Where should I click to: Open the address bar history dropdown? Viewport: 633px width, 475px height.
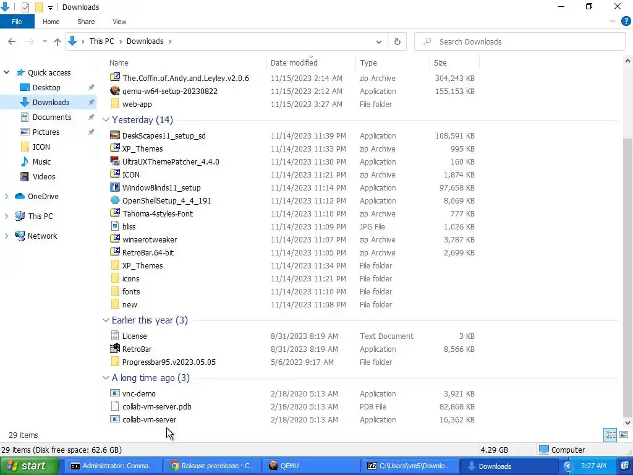pyautogui.click(x=379, y=41)
